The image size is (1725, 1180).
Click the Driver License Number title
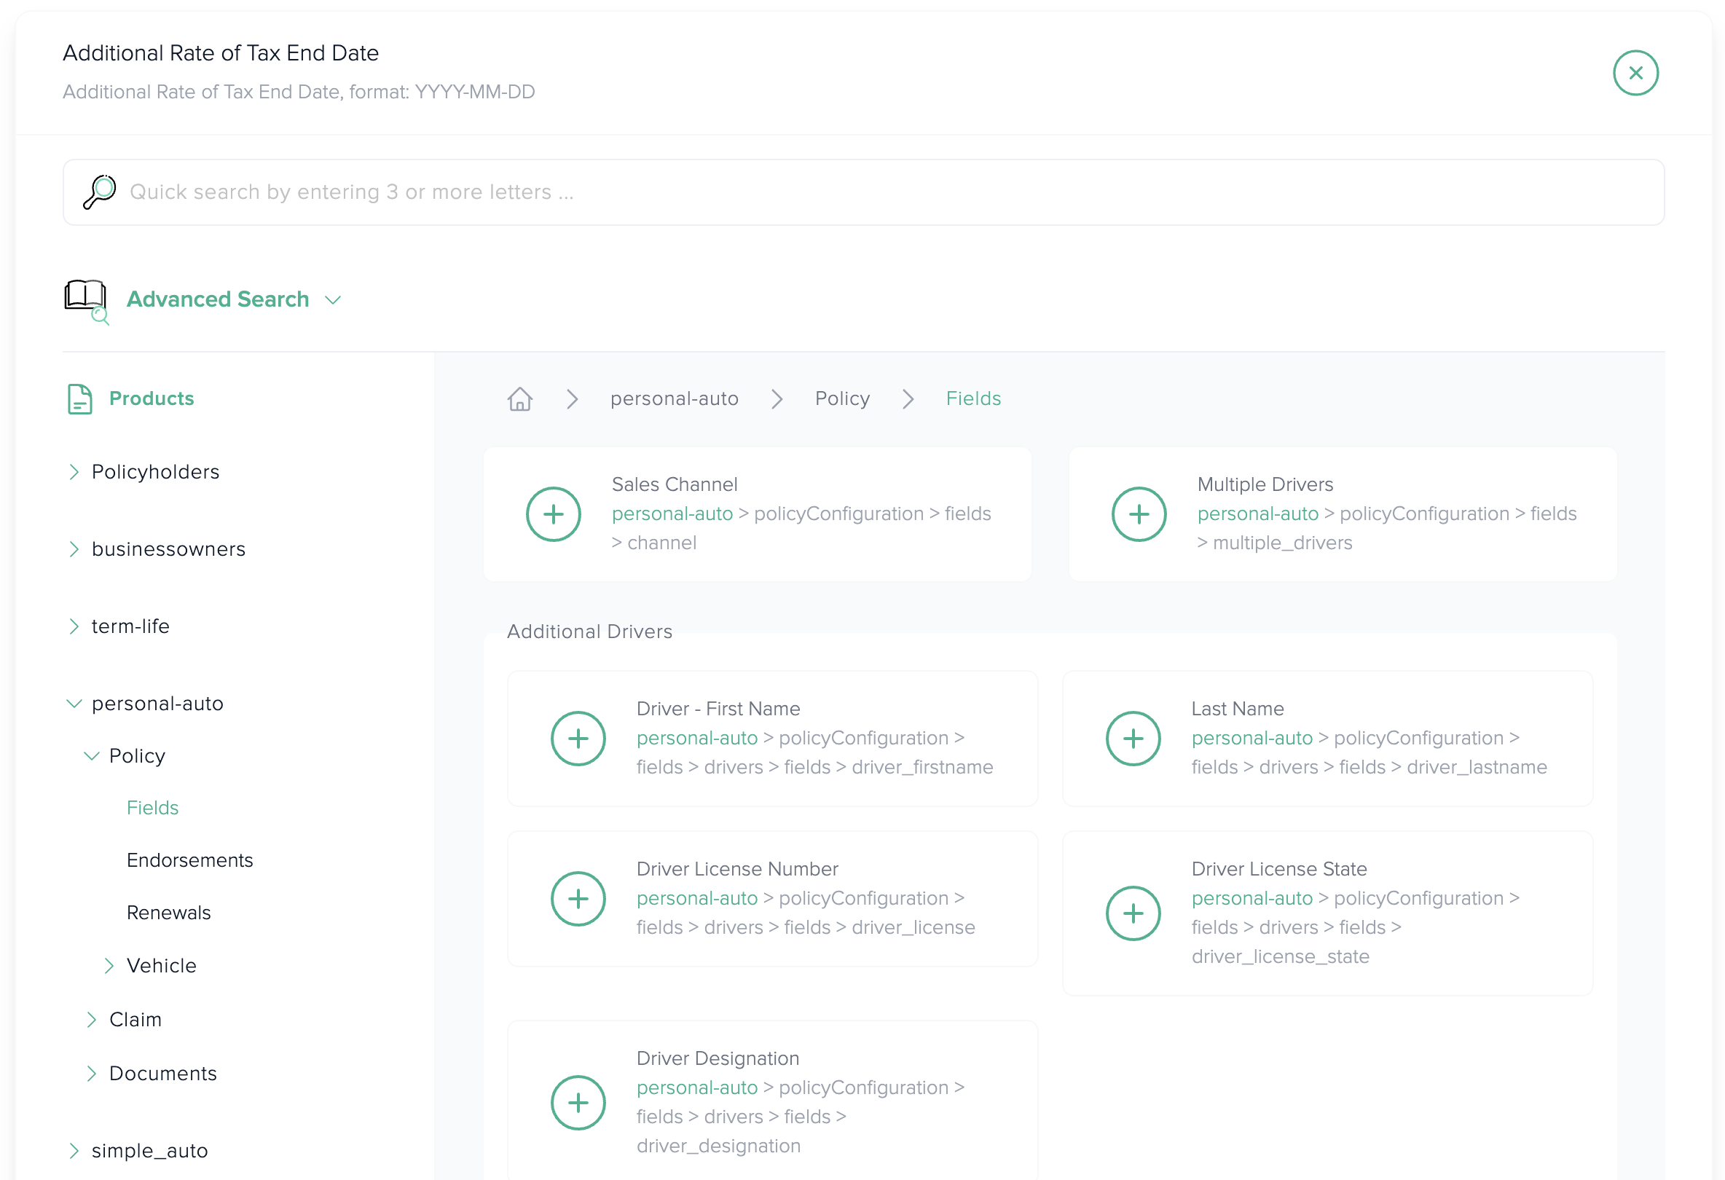pyautogui.click(x=737, y=869)
